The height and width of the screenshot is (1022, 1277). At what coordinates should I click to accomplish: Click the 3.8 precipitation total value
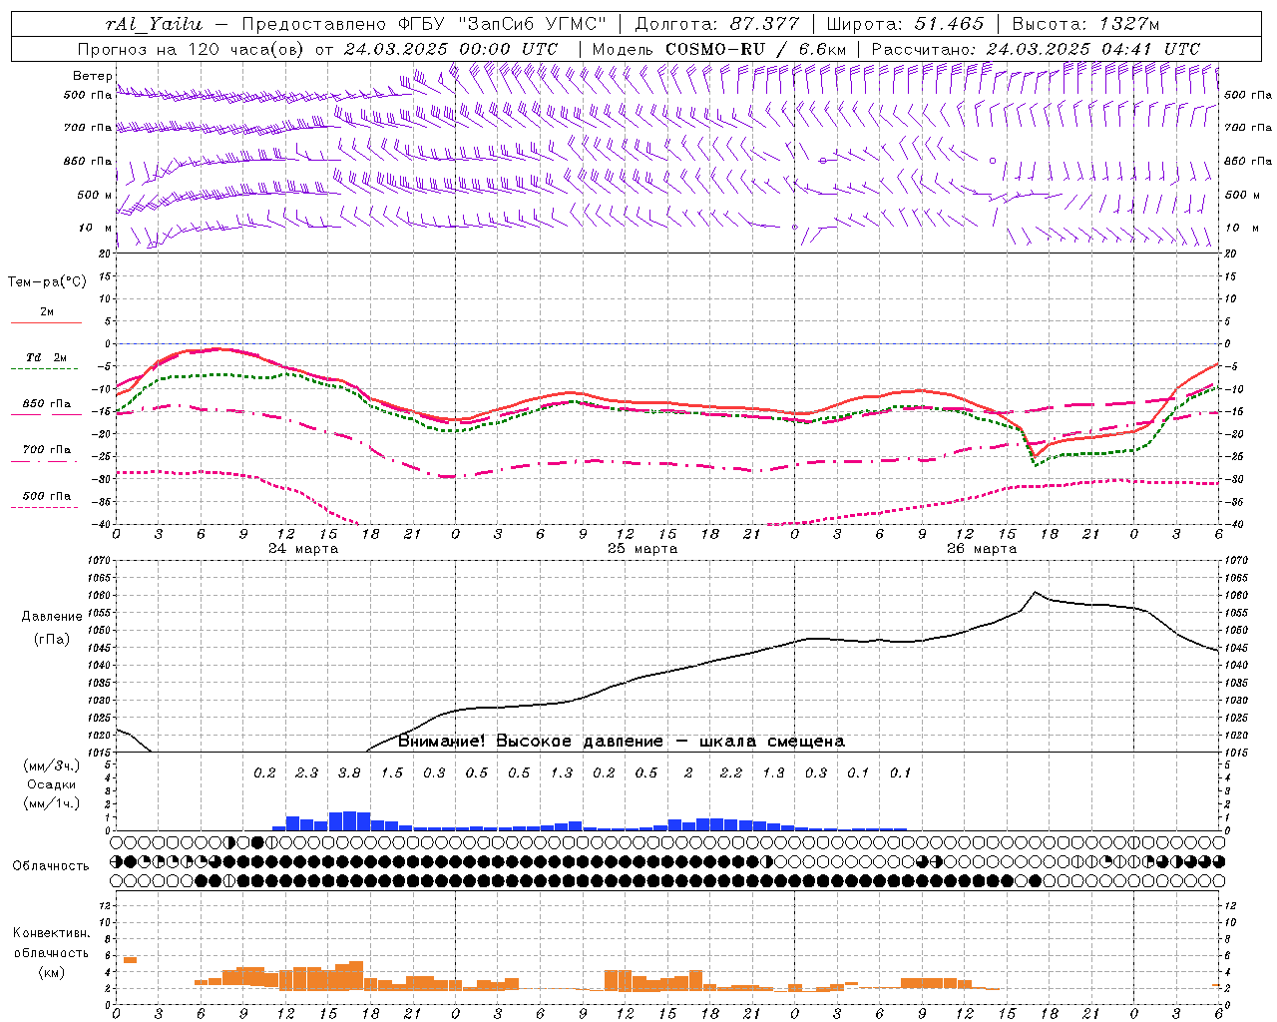click(349, 773)
